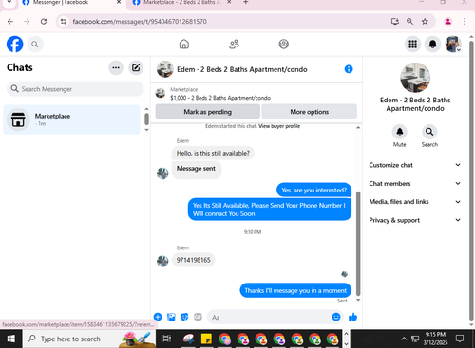Screen dimensions: 475x348
Task: Open the notifications bell in the header
Action: 432,44
